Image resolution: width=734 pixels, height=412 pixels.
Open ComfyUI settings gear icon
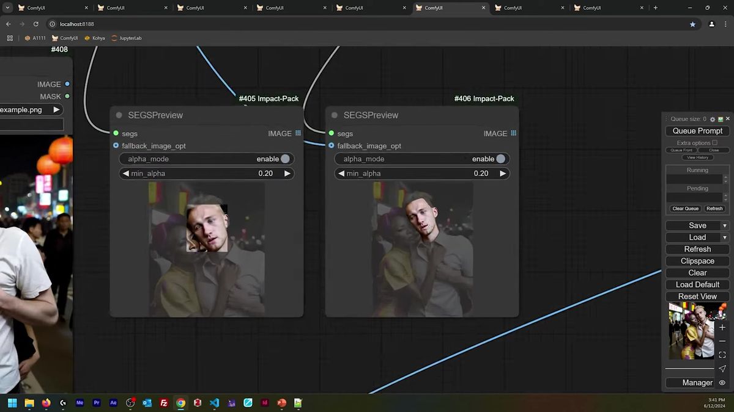click(x=713, y=119)
